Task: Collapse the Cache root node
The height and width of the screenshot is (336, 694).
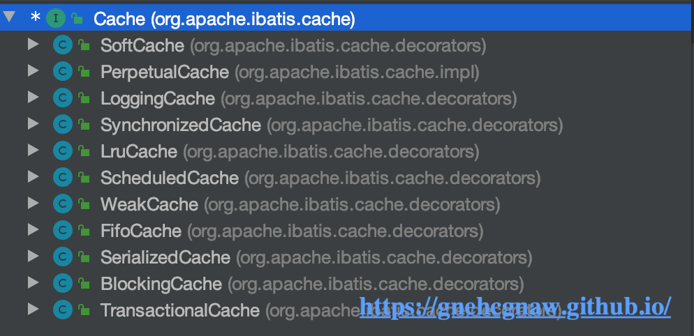Action: [9, 17]
